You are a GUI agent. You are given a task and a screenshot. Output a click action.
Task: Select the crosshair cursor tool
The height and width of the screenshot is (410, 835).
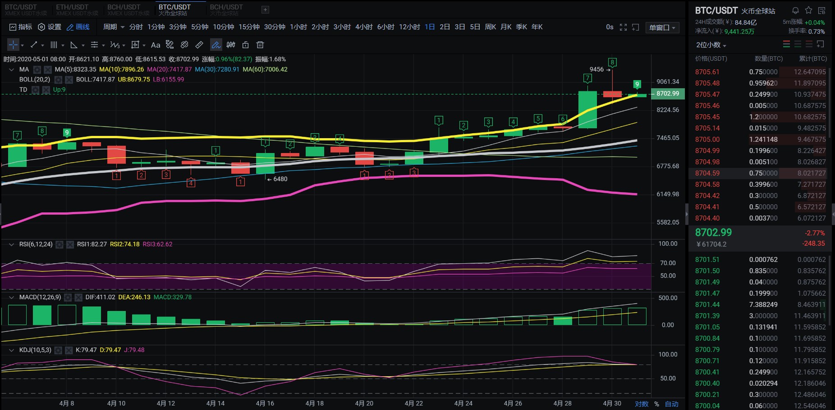tap(13, 45)
